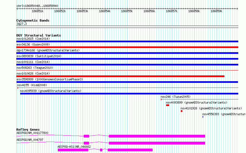
Task: Click the 186853k ruler position
Action: click(82, 11)
